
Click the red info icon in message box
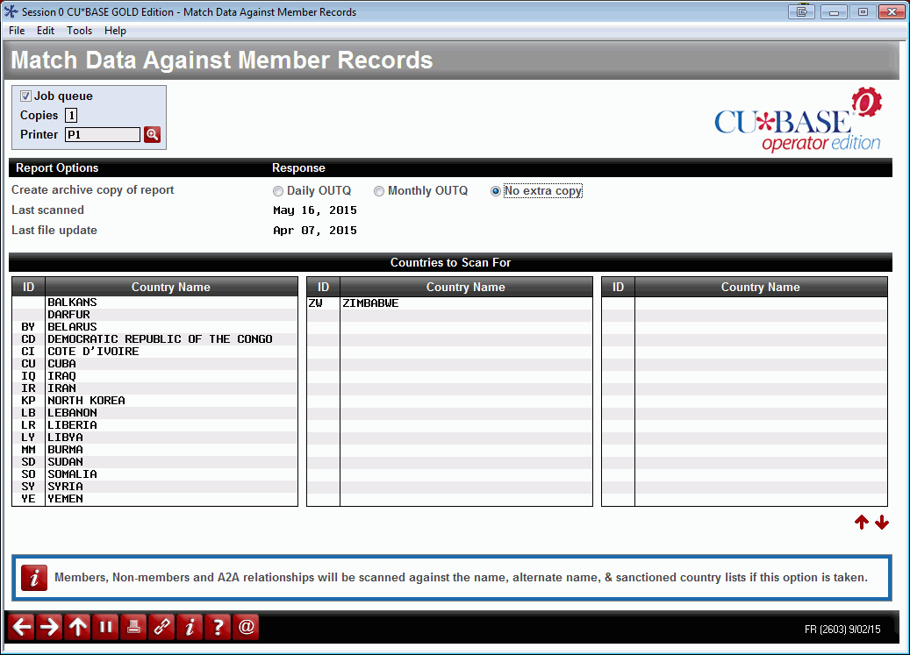tap(34, 578)
